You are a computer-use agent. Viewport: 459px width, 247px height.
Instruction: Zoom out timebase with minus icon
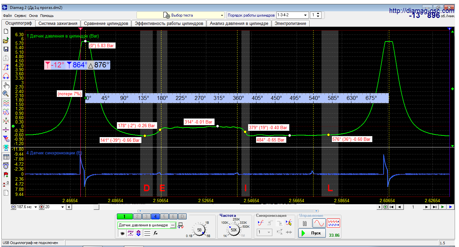pyautogui.click(x=14, y=207)
